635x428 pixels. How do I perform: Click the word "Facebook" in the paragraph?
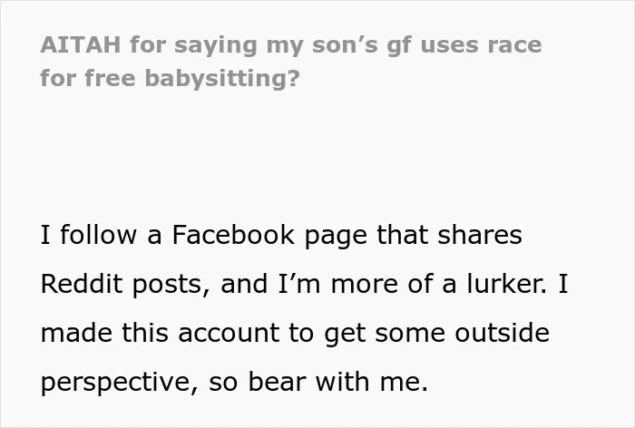(233, 235)
